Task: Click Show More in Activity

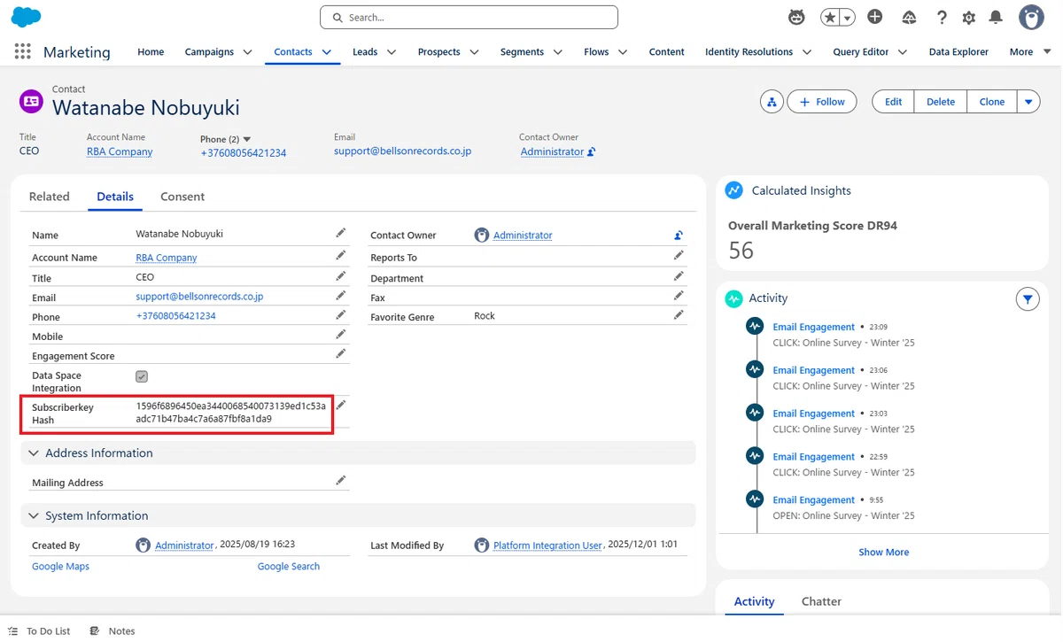Action: point(883,552)
